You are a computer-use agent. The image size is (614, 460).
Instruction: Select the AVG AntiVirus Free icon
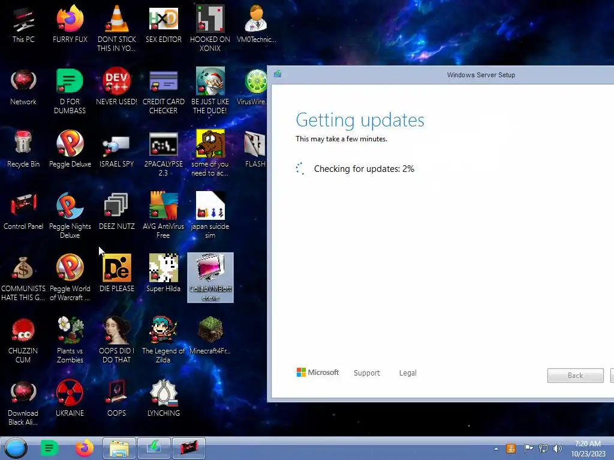[163, 216]
